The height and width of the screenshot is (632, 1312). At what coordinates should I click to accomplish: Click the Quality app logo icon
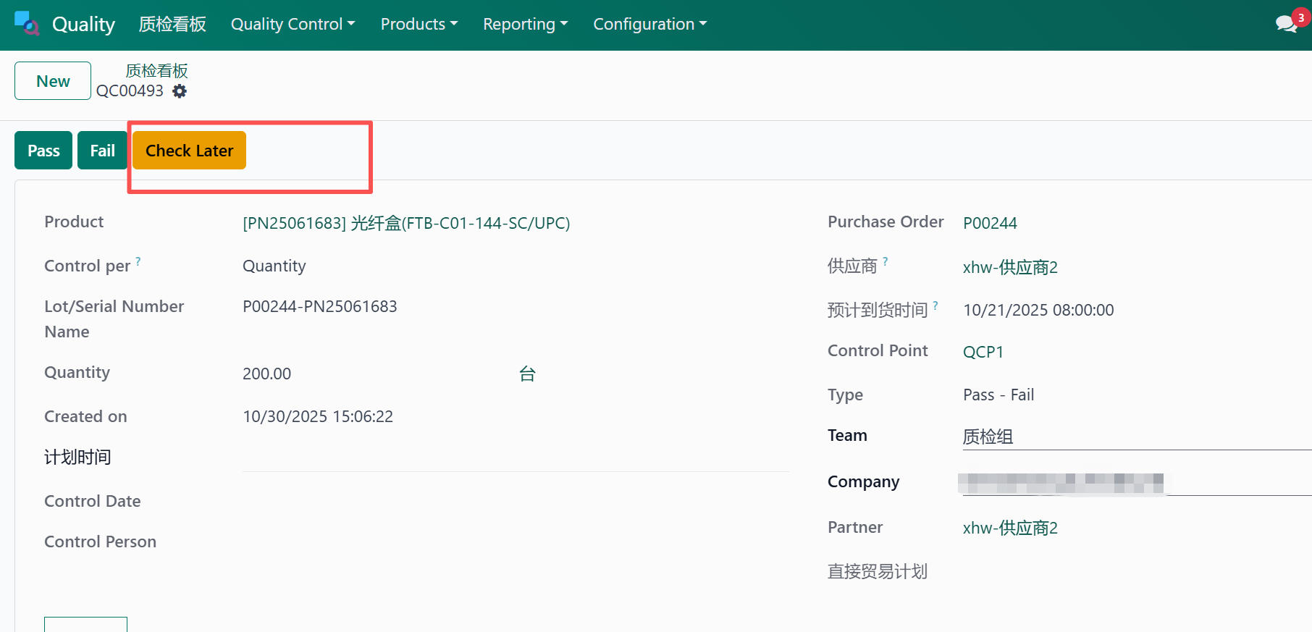click(27, 24)
